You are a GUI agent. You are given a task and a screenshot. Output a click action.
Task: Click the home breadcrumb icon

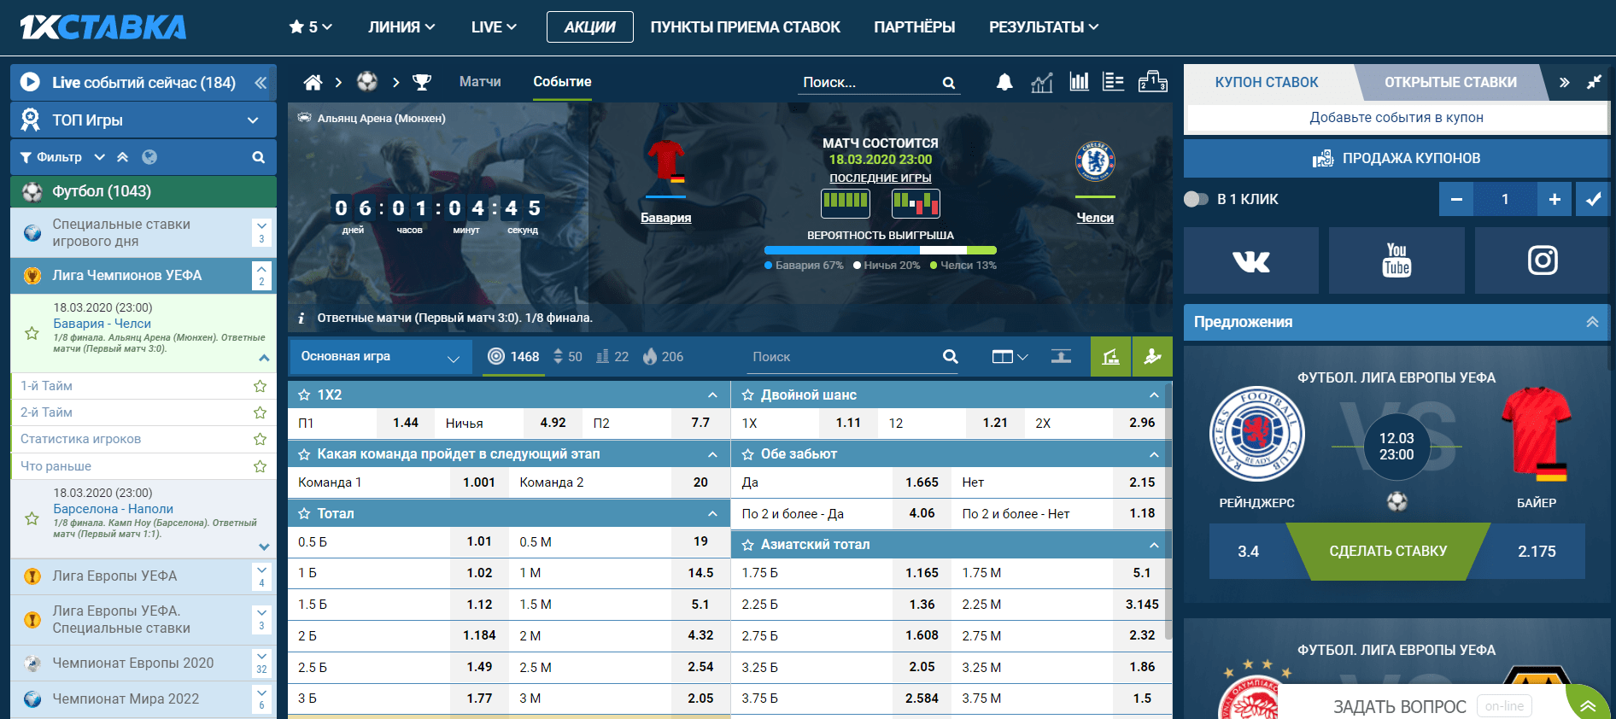[x=313, y=82]
